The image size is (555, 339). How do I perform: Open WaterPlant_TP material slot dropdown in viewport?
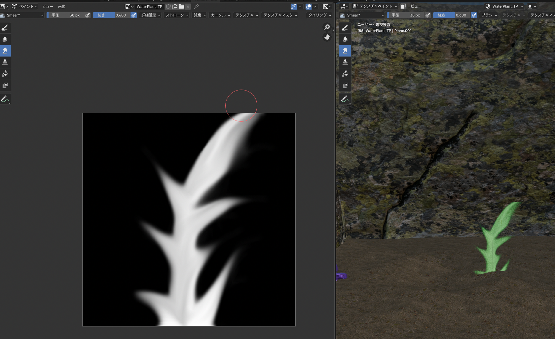point(504,6)
